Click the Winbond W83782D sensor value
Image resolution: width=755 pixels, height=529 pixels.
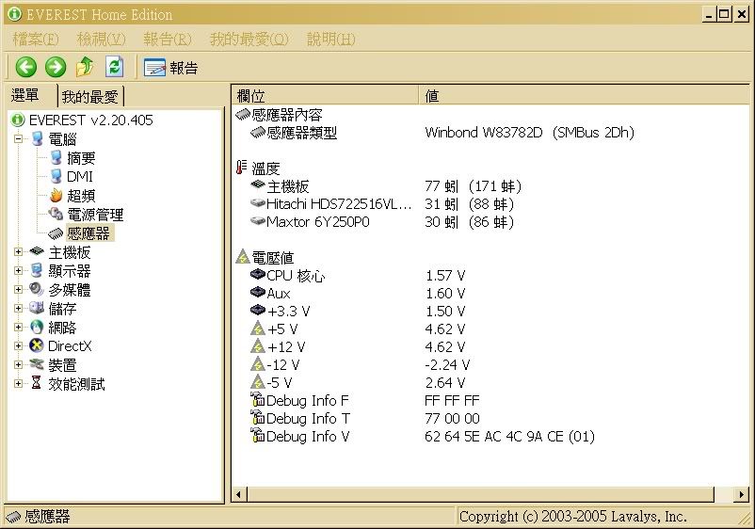pos(530,133)
